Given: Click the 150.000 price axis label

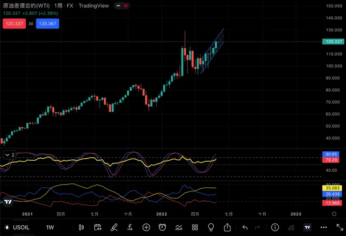Looking at the screenshot, I should (x=334, y=6).
